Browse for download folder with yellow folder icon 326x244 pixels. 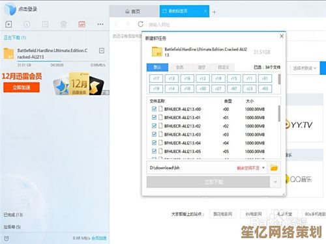[274, 168]
